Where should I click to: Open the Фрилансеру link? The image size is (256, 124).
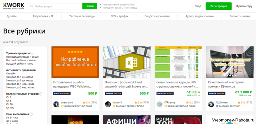click(244, 6)
